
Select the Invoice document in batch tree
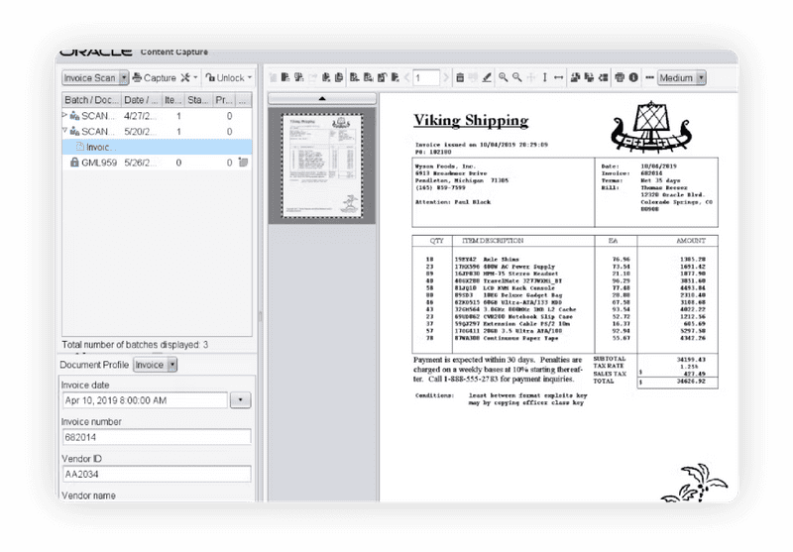(97, 147)
